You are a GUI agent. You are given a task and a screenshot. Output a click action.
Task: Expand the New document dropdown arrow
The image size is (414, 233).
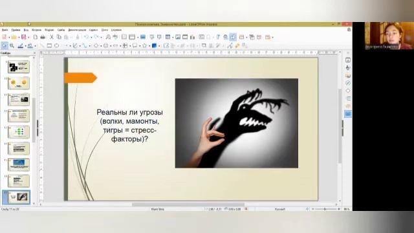click(x=9, y=38)
